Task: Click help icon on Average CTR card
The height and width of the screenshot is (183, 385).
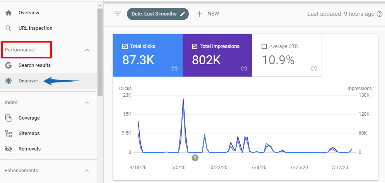Action: tap(314, 68)
